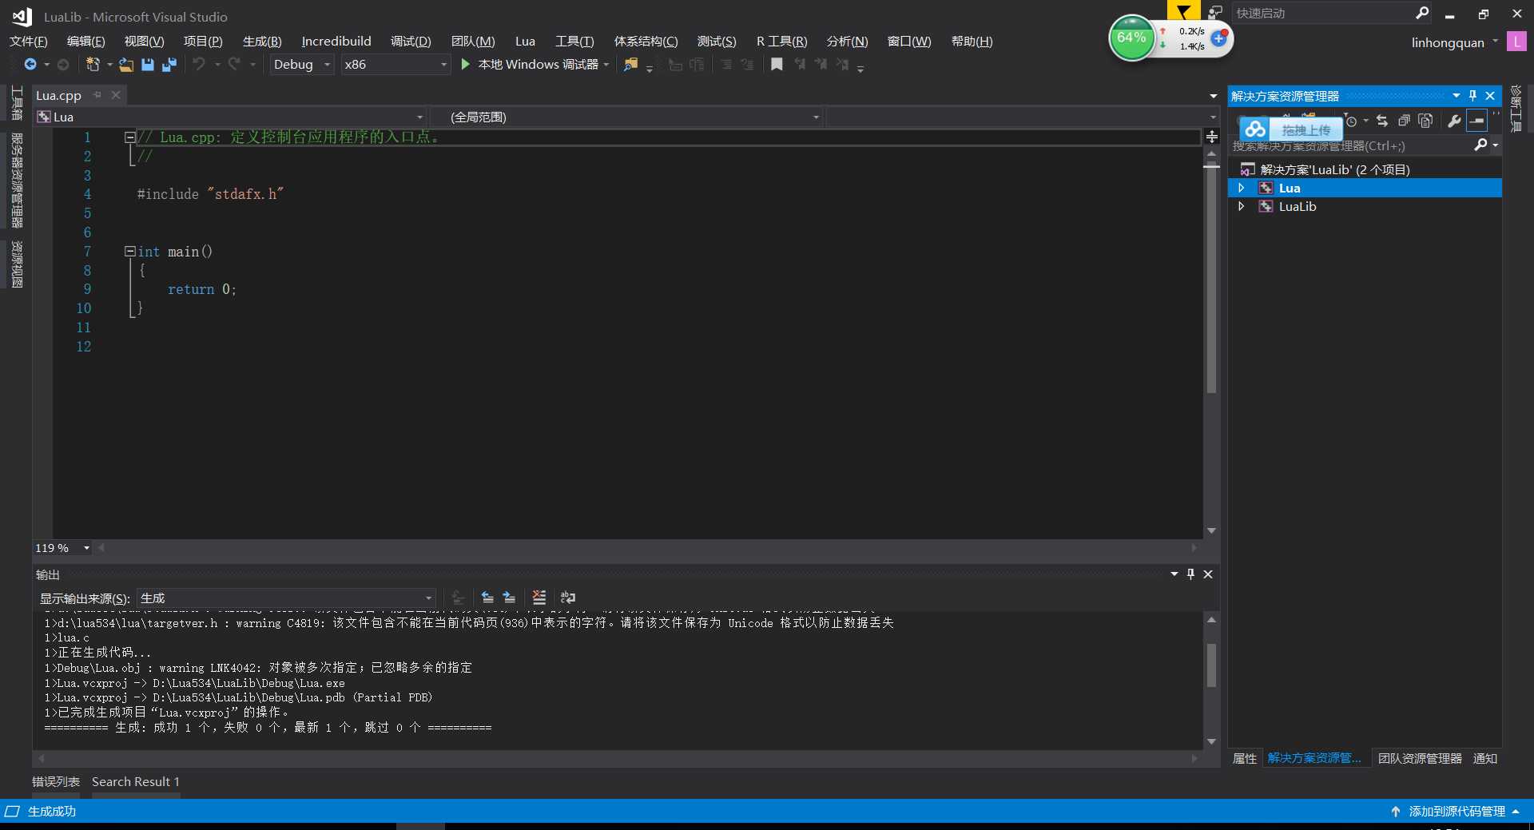This screenshot has width=1534, height=830.
Task: Start debugging with the green play icon
Action: click(466, 64)
